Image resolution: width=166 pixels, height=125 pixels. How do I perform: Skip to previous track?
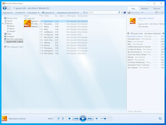76,118
